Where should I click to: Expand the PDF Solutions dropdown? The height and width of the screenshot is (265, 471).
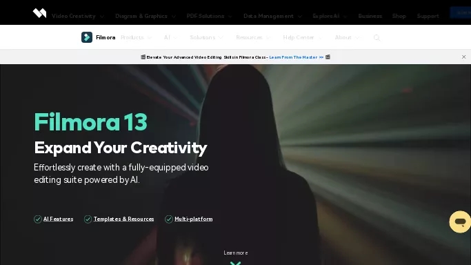[209, 16]
